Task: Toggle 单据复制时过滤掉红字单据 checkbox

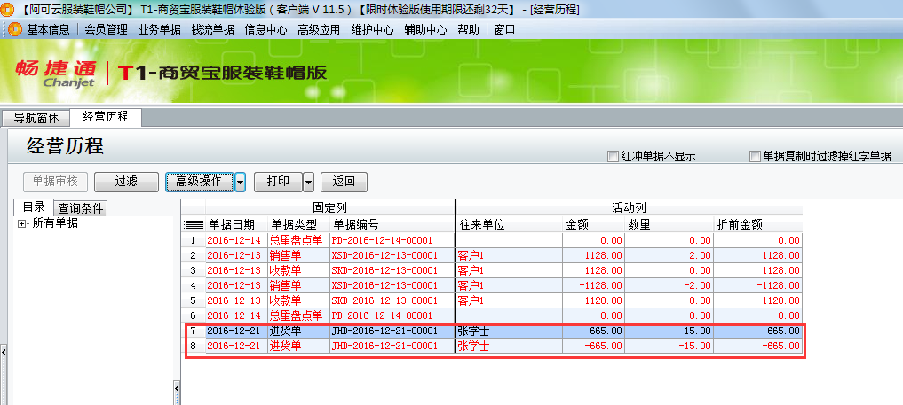Action: [755, 156]
